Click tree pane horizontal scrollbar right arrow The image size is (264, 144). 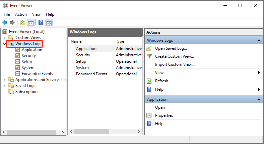pyautogui.click(x=63, y=132)
